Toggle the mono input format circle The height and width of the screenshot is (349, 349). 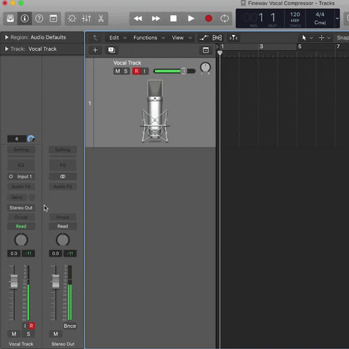coord(11,177)
